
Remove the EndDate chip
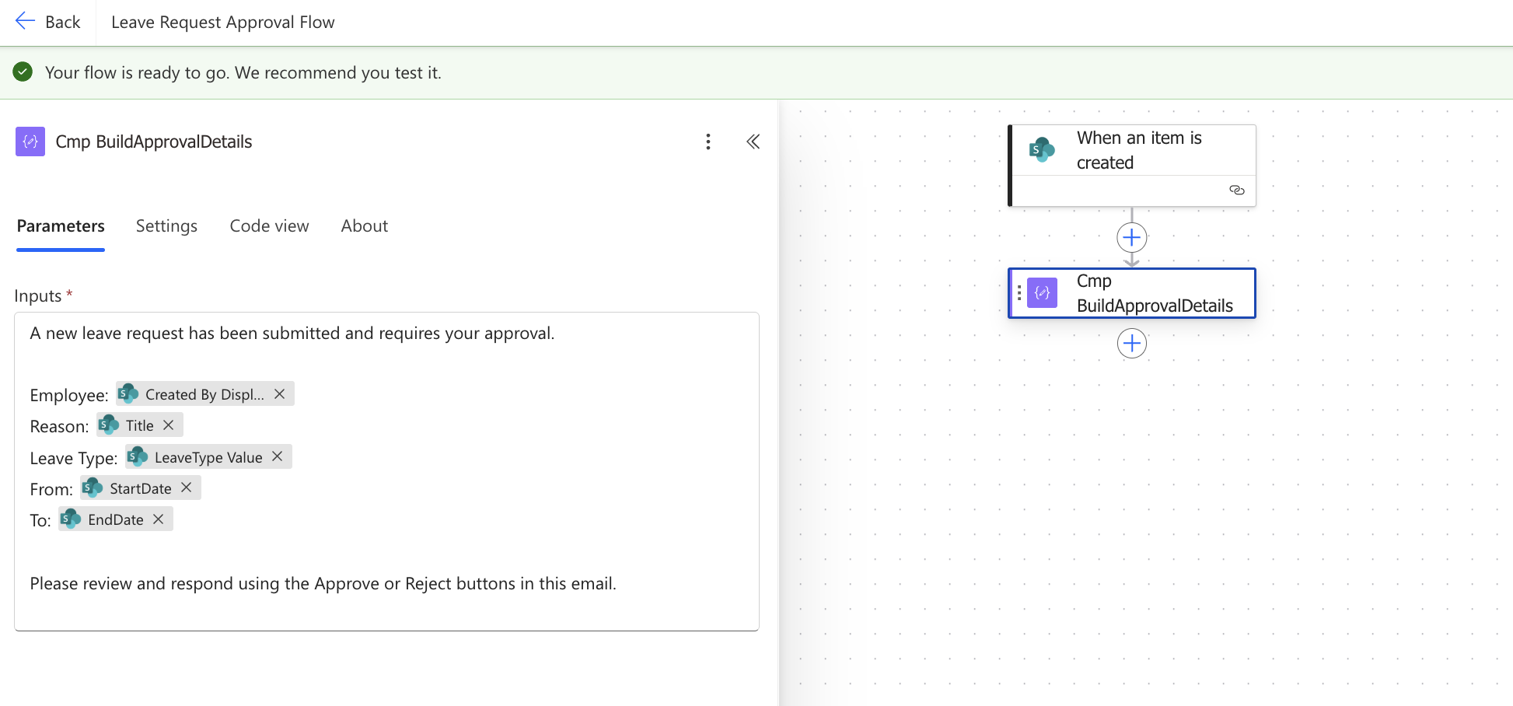(x=159, y=519)
